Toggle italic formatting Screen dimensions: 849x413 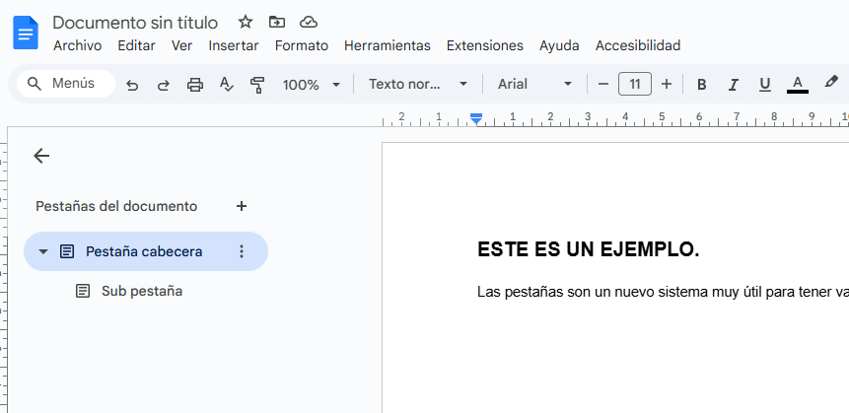tap(733, 85)
